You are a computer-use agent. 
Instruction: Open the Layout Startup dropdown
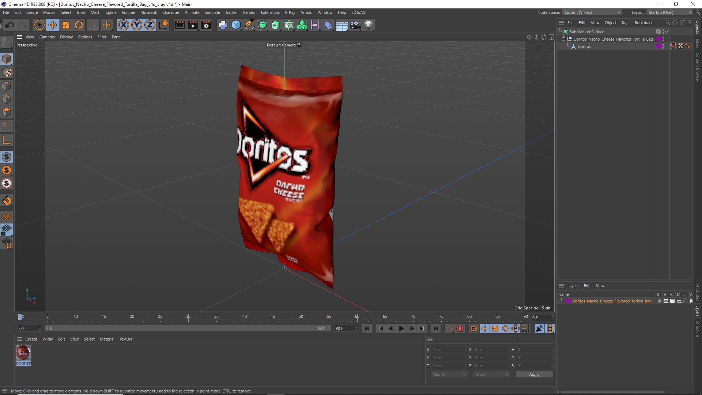[670, 12]
